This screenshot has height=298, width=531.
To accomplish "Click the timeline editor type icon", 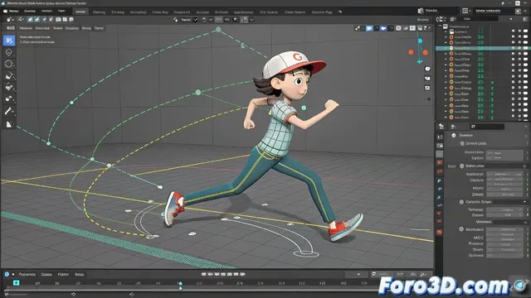I will tap(7, 274).
